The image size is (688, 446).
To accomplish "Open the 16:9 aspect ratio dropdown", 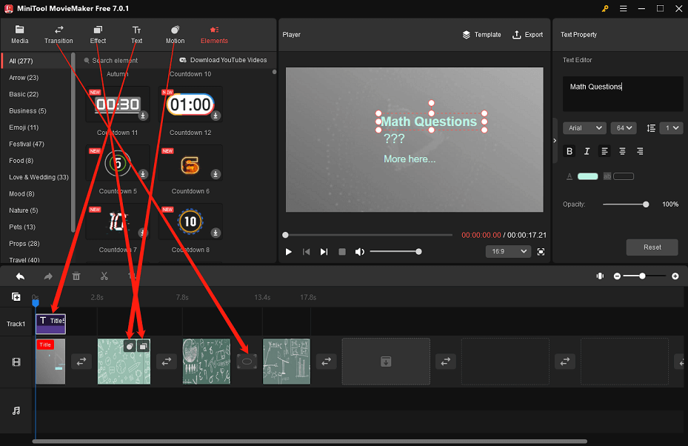I will pyautogui.click(x=508, y=252).
